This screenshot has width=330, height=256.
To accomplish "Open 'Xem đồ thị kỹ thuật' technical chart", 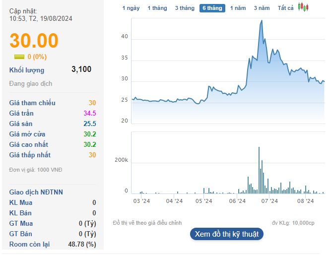I will point(227,234).
